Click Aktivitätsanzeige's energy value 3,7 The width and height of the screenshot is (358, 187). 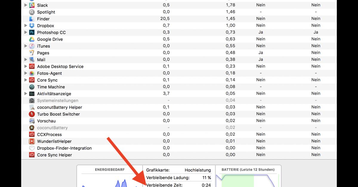[166, 93]
